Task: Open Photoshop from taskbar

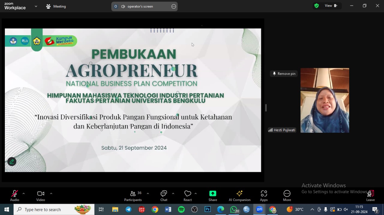Action: coord(208,209)
